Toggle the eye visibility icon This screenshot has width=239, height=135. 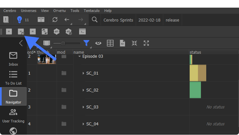pyautogui.click(x=98, y=43)
